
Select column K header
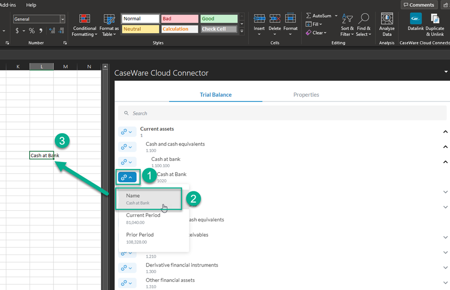coord(18,66)
